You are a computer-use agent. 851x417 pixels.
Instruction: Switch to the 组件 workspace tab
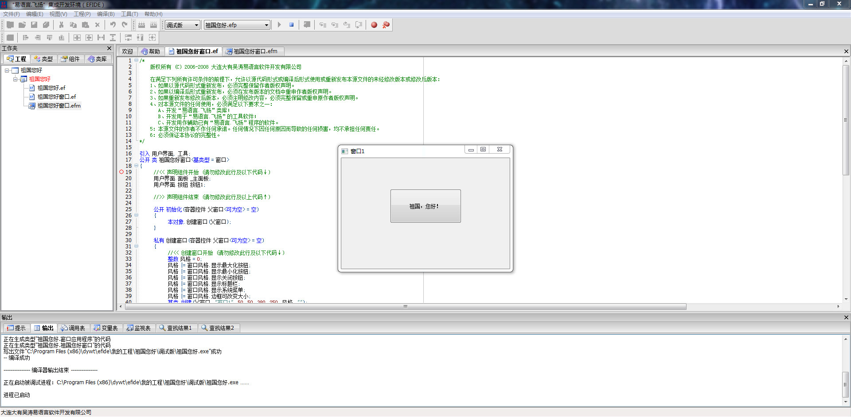(x=70, y=59)
